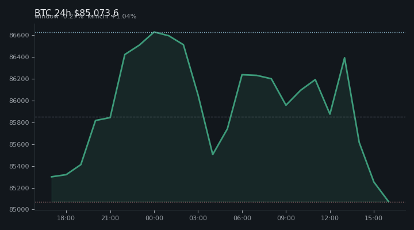Click the 85800 y-axis label
414x230 pixels.
click(19, 123)
